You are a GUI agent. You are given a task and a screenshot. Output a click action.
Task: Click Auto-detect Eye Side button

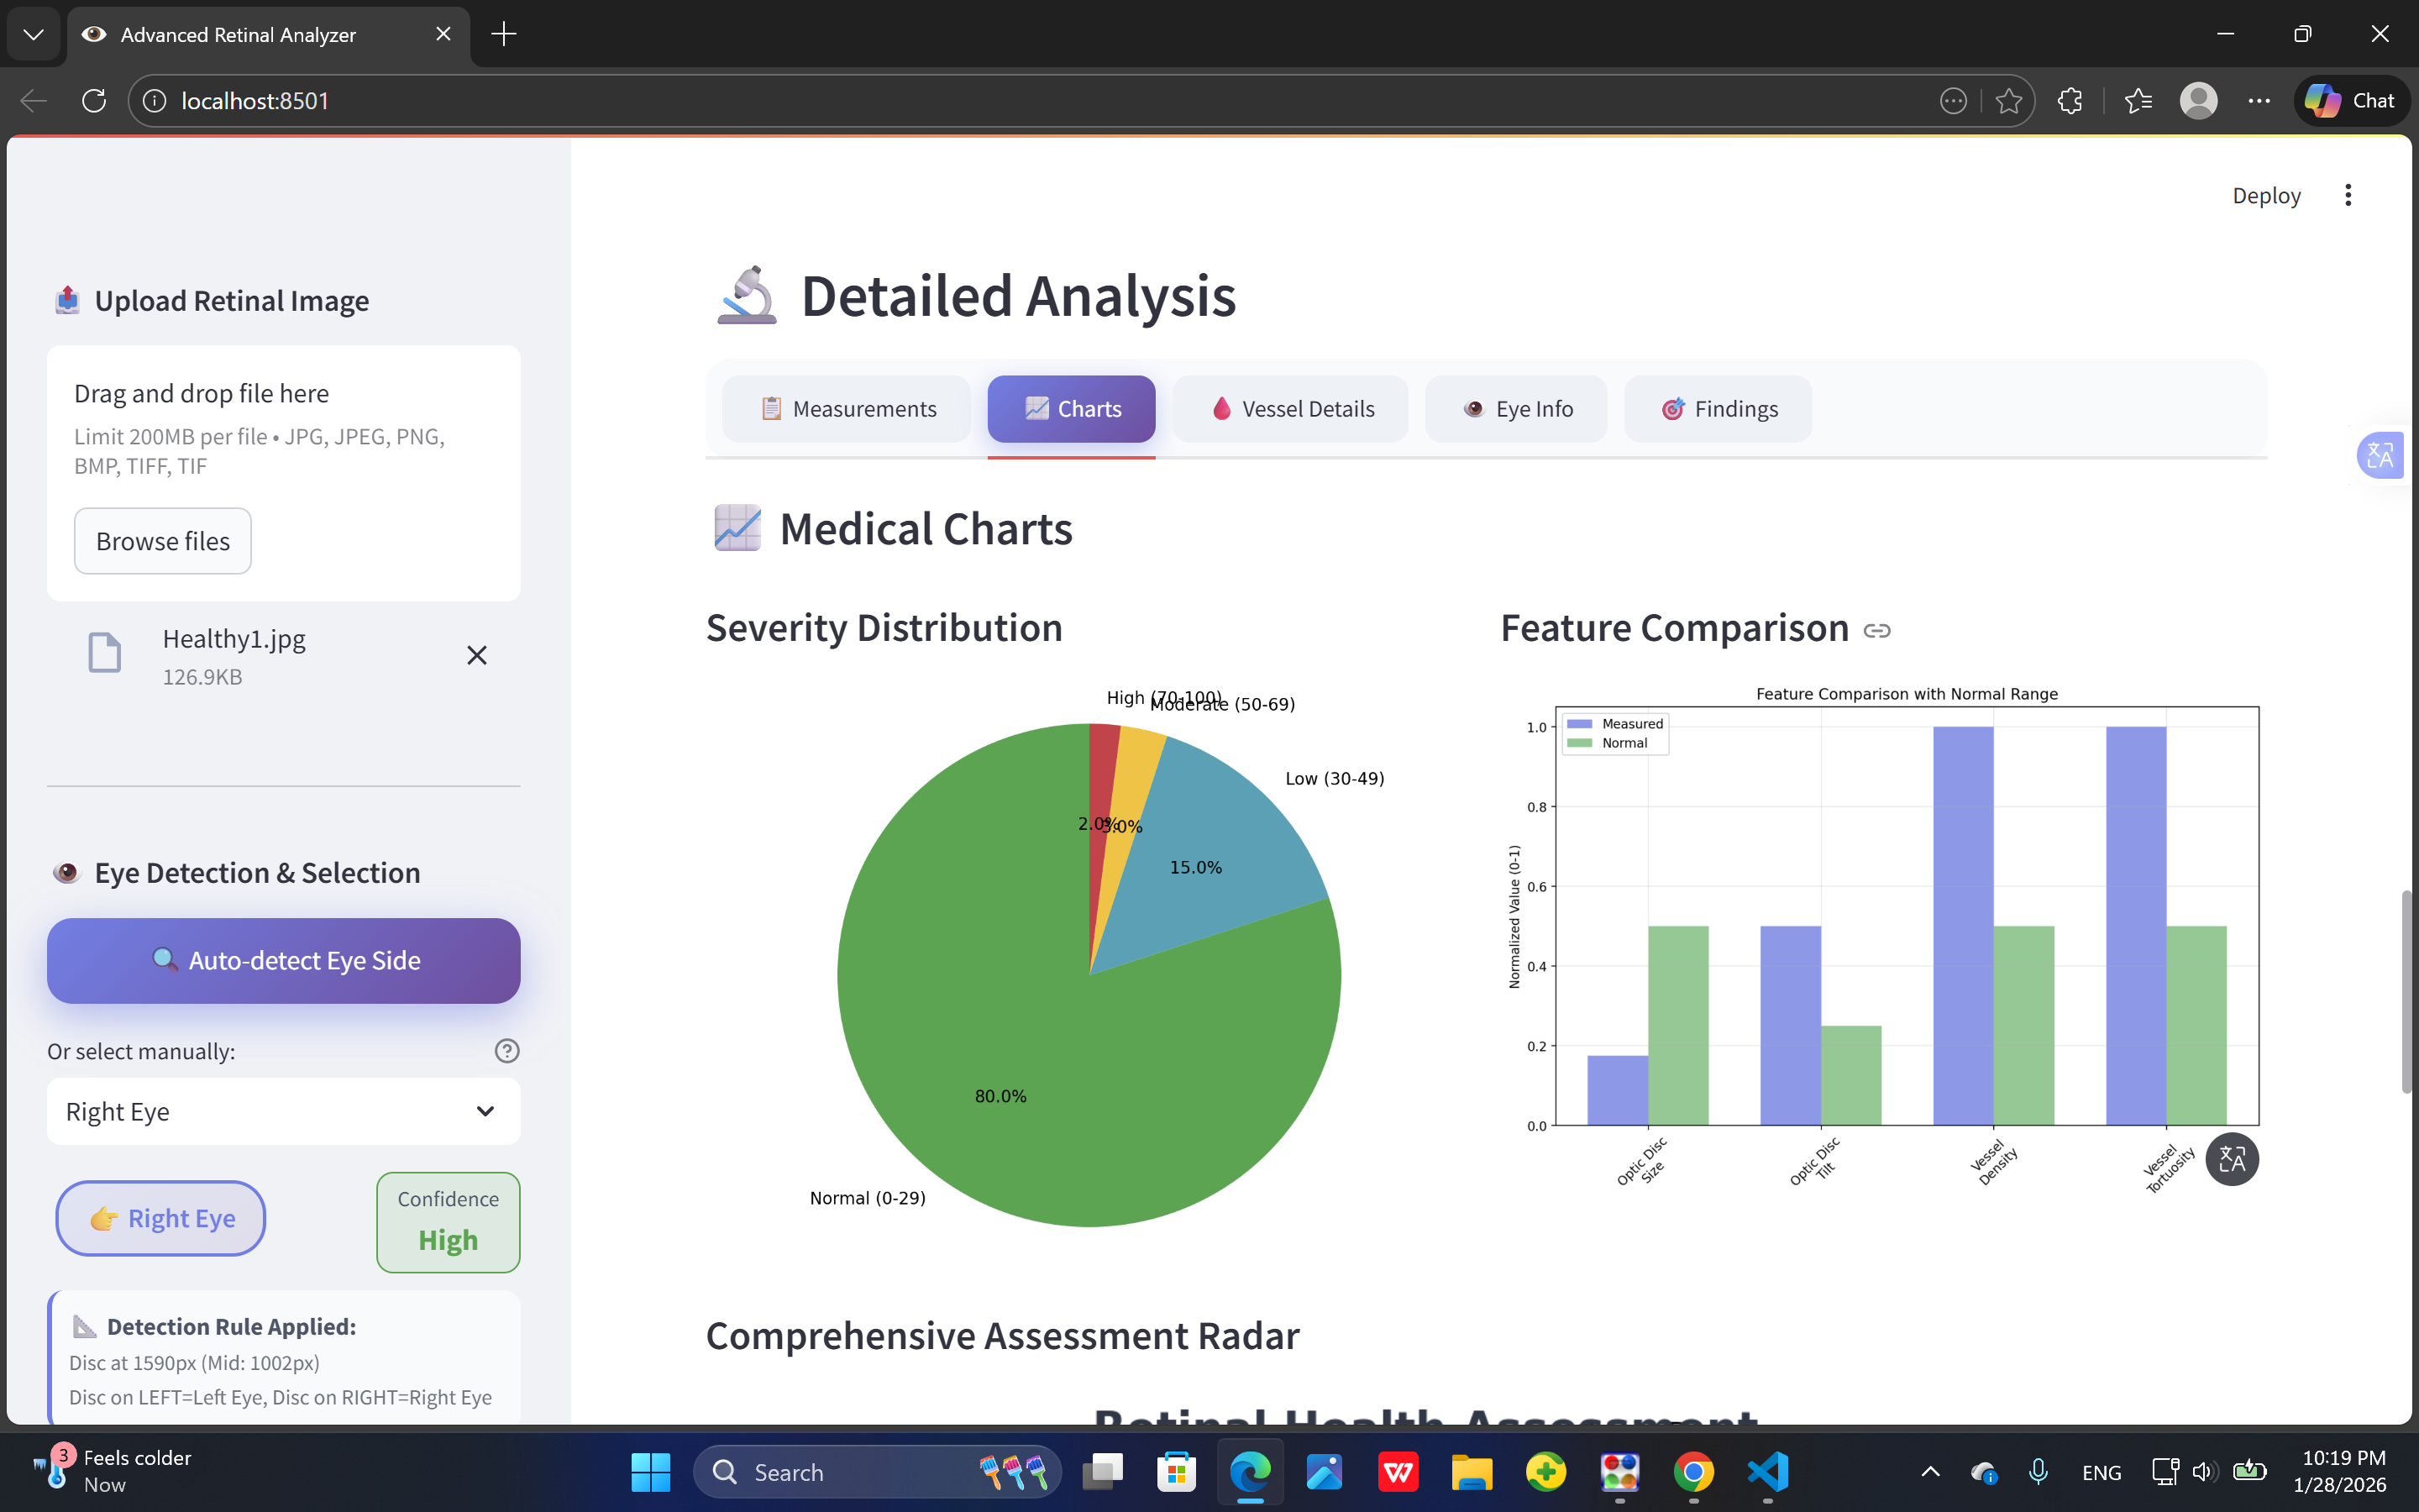tap(283, 960)
